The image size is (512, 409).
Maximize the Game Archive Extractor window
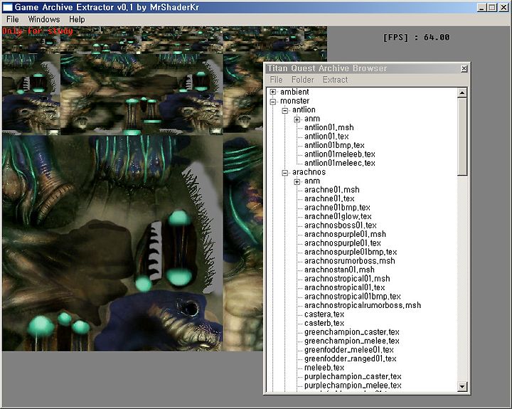pos(492,7)
